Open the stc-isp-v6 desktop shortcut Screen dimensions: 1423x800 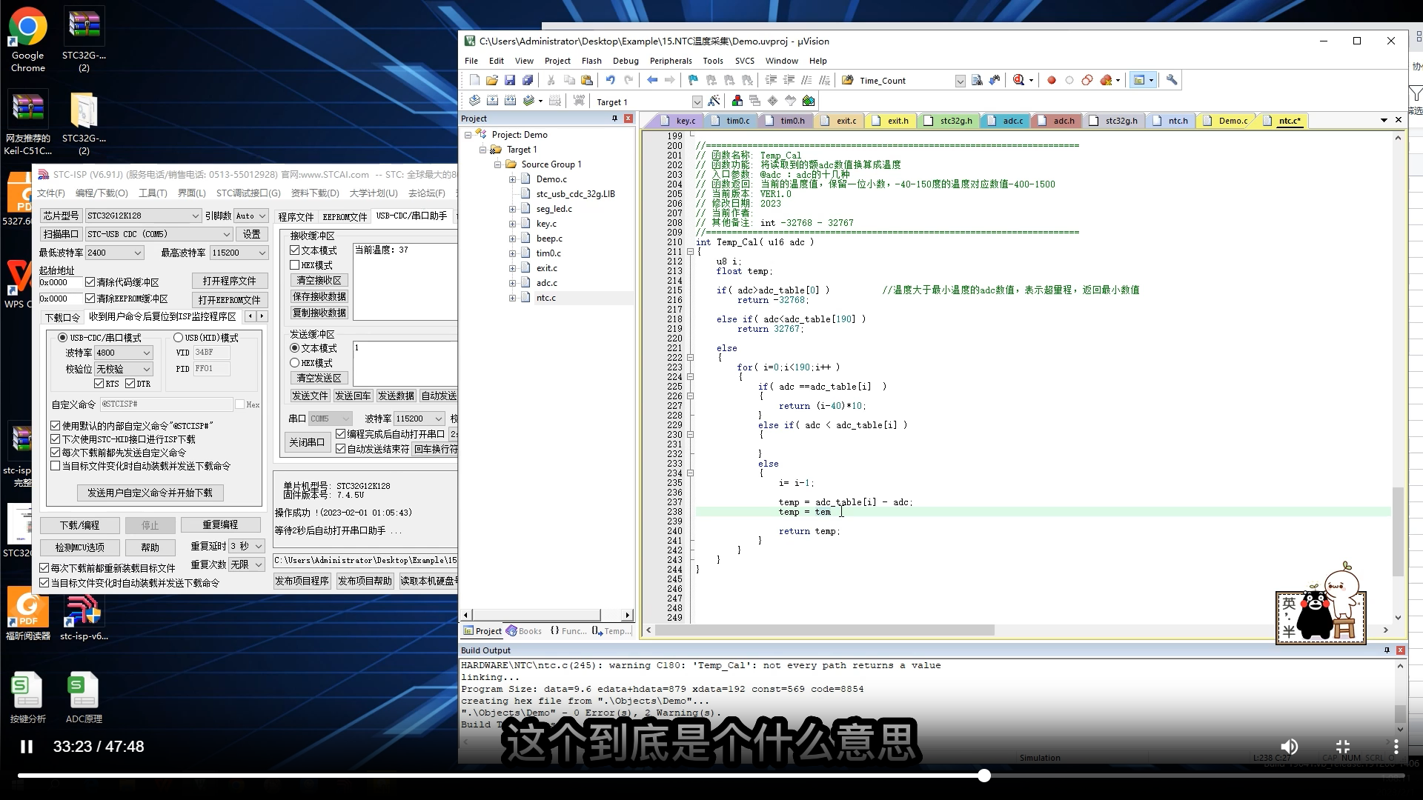83,616
